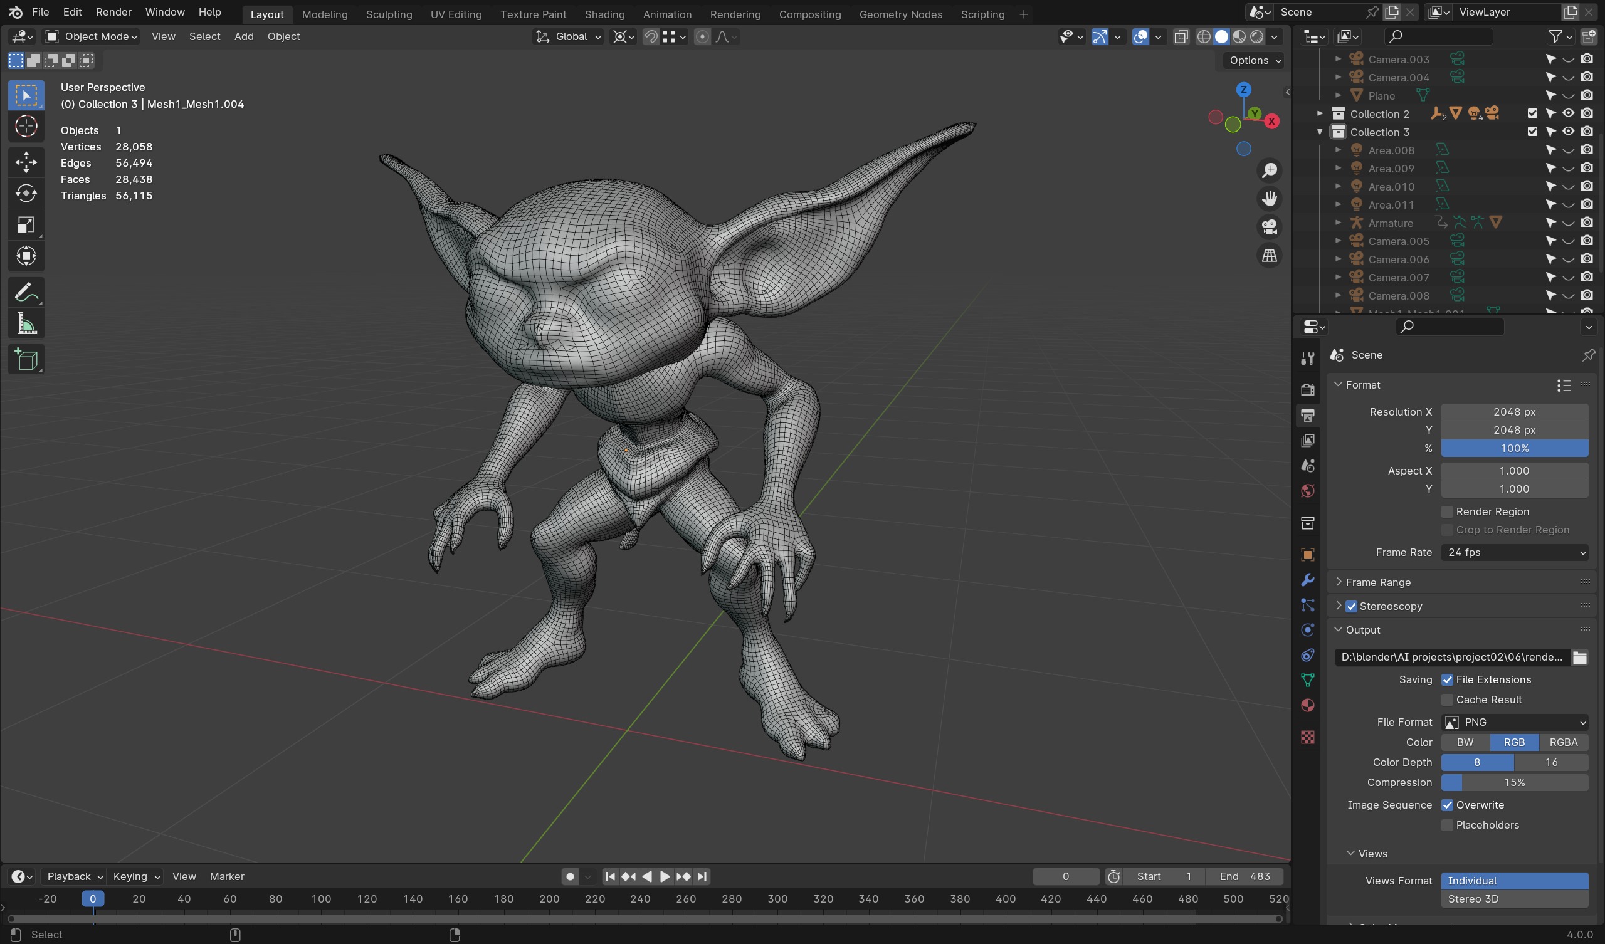Switch to the Shading workspace tab

pos(604,14)
